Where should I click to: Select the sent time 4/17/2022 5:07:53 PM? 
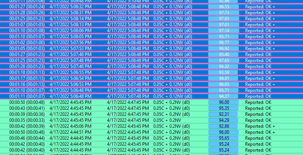tap(70, 49)
